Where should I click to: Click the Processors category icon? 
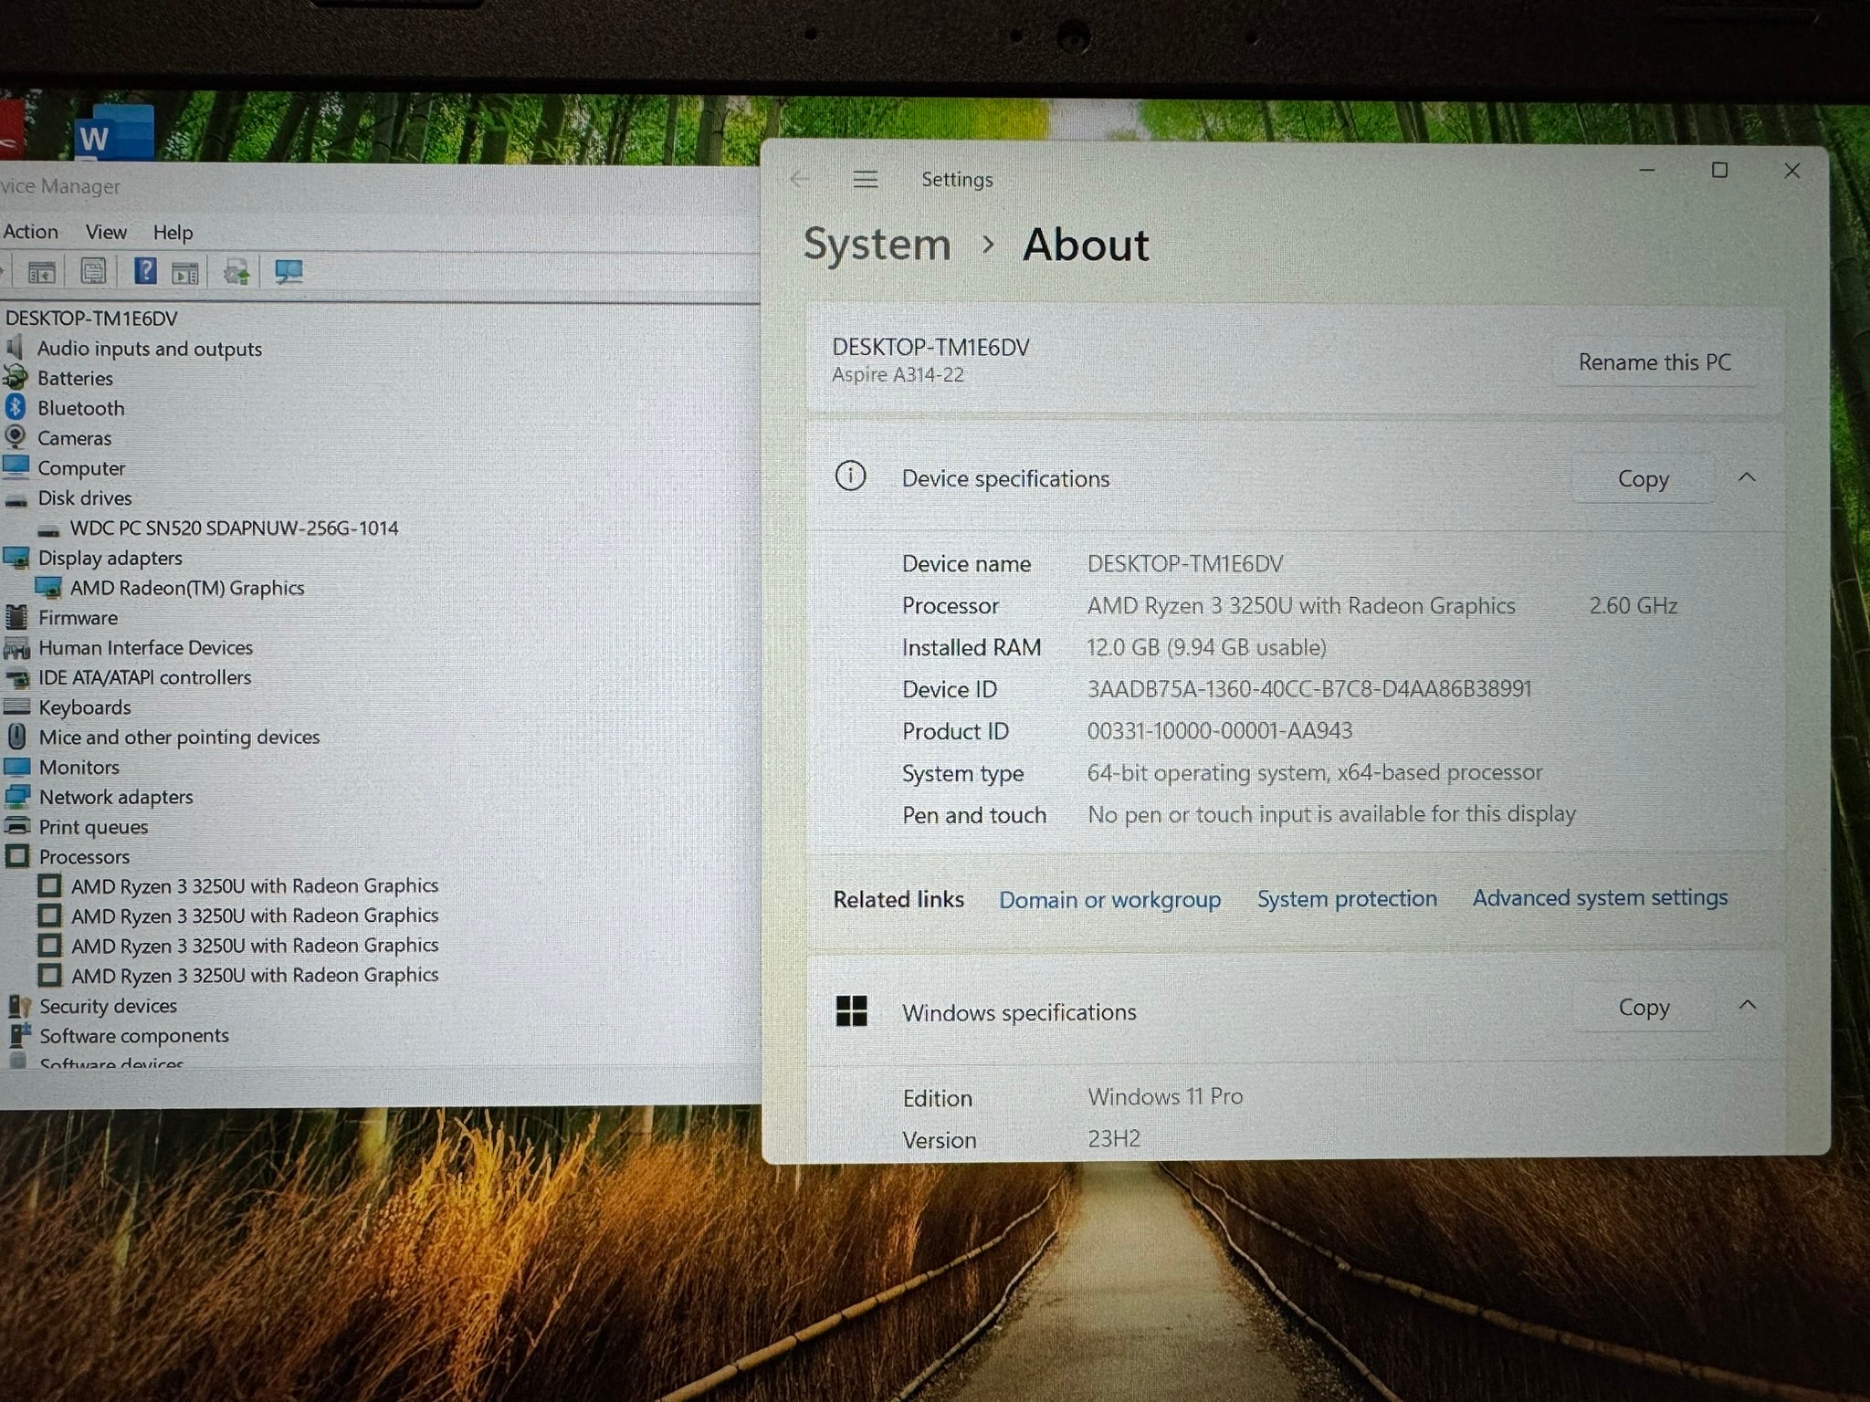17,856
